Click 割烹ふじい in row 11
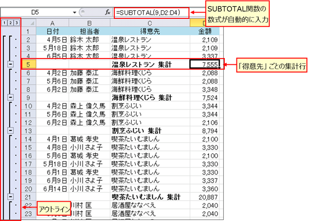 [150, 114]
